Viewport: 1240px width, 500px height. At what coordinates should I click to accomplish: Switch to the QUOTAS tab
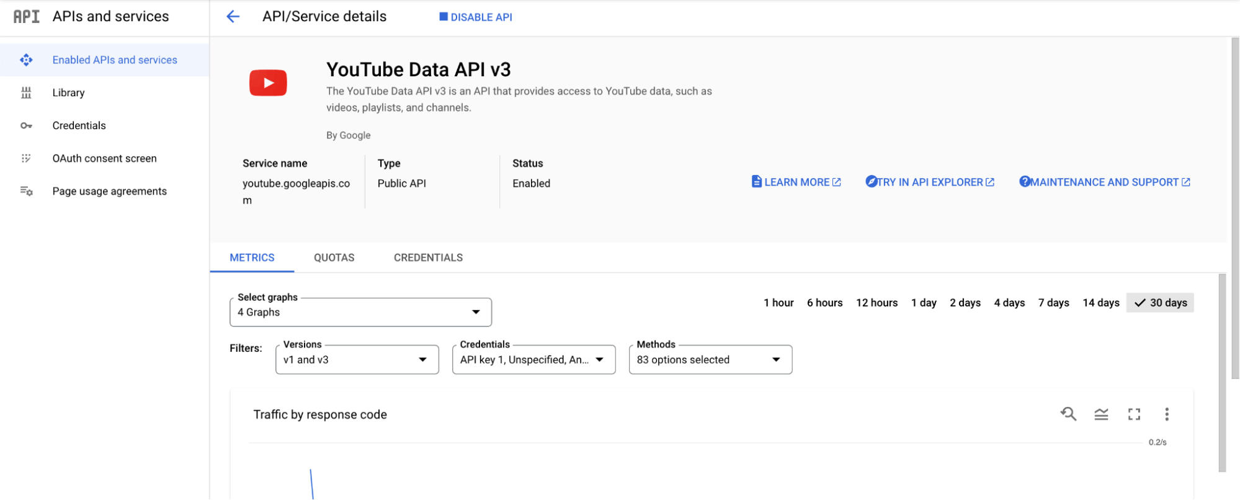pos(334,257)
